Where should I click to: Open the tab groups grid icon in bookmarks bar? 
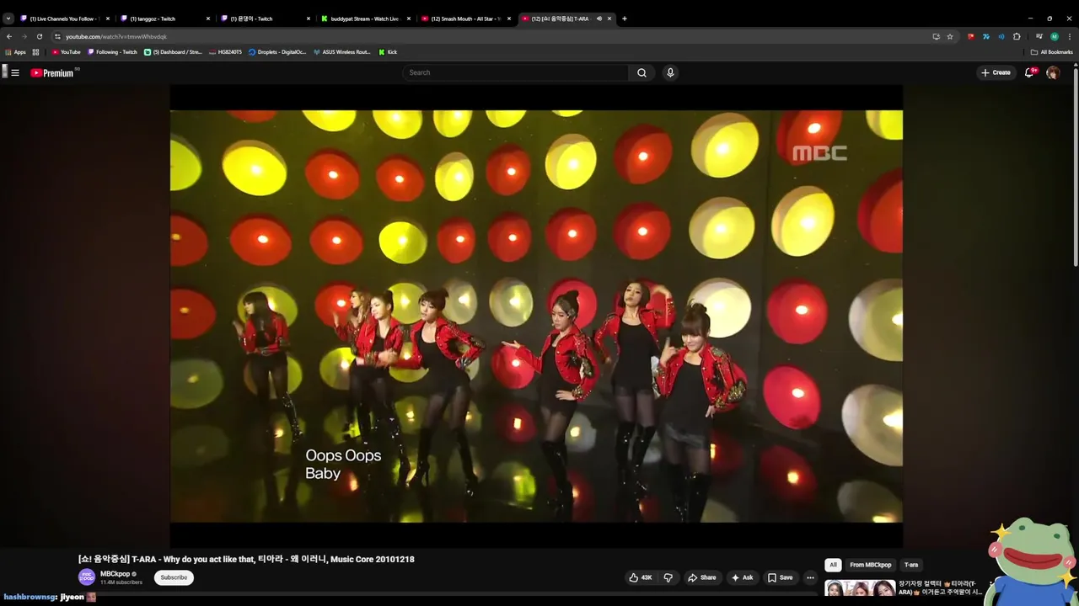point(35,52)
